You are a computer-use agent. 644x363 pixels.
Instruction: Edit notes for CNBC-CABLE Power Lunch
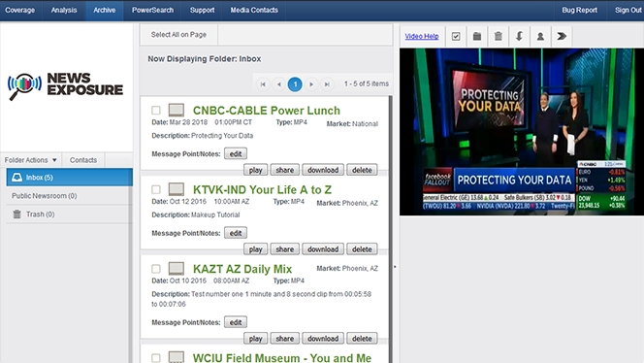(x=236, y=153)
